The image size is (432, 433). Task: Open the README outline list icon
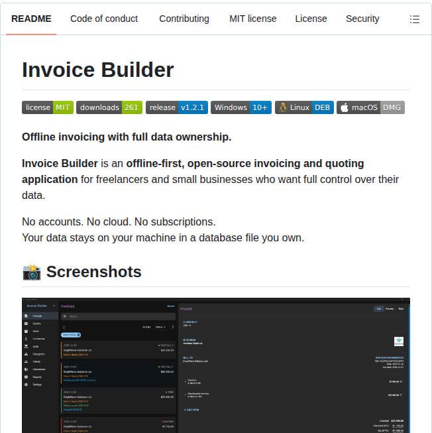pos(414,19)
